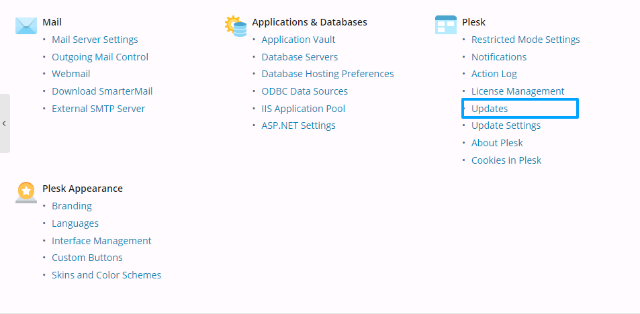View About Plesk page
Image resolution: width=640 pixels, height=314 pixels.
tap(497, 143)
